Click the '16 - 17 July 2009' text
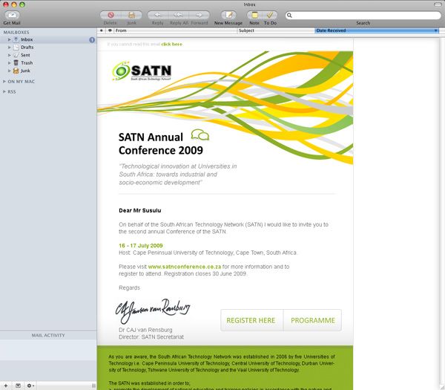The image size is (445, 390). coord(141,246)
